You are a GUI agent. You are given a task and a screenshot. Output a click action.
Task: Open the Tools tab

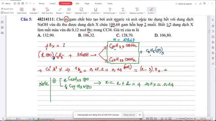[110, 4]
